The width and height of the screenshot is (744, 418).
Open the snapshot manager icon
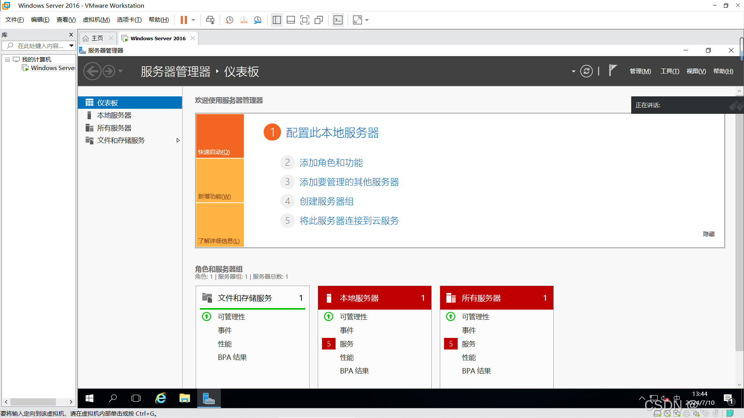258,20
